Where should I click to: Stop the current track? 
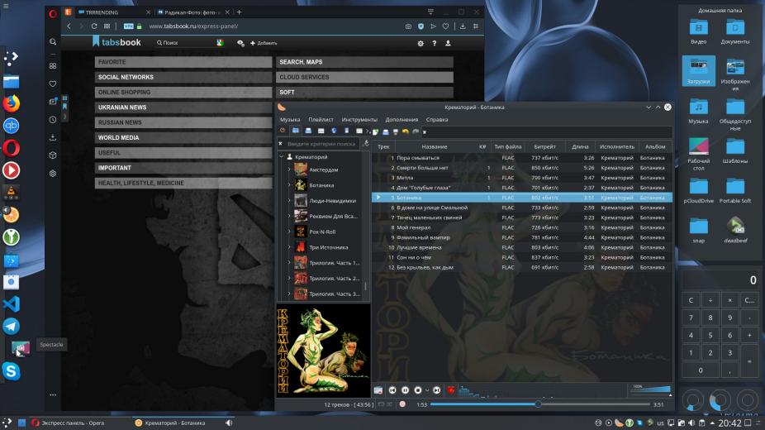(418, 389)
